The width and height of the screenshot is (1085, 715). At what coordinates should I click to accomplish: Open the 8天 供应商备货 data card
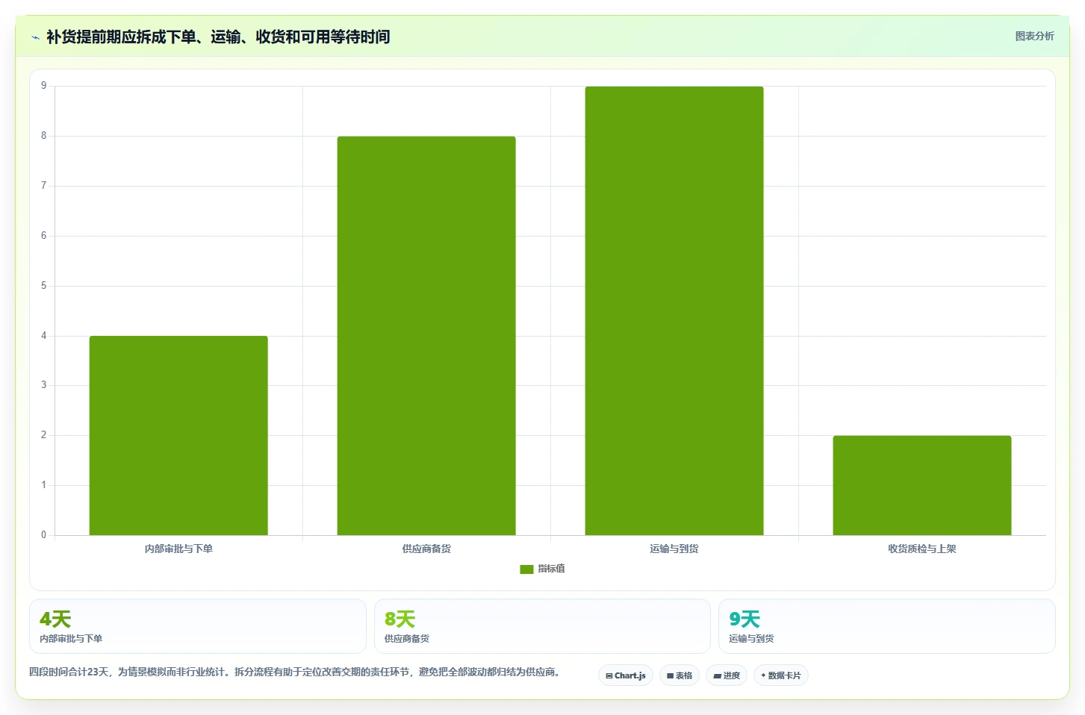pyautogui.click(x=542, y=626)
